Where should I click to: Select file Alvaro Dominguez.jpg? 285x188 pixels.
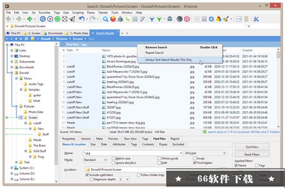121,61
